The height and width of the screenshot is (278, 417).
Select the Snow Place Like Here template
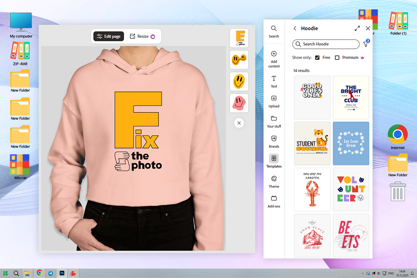(312, 236)
